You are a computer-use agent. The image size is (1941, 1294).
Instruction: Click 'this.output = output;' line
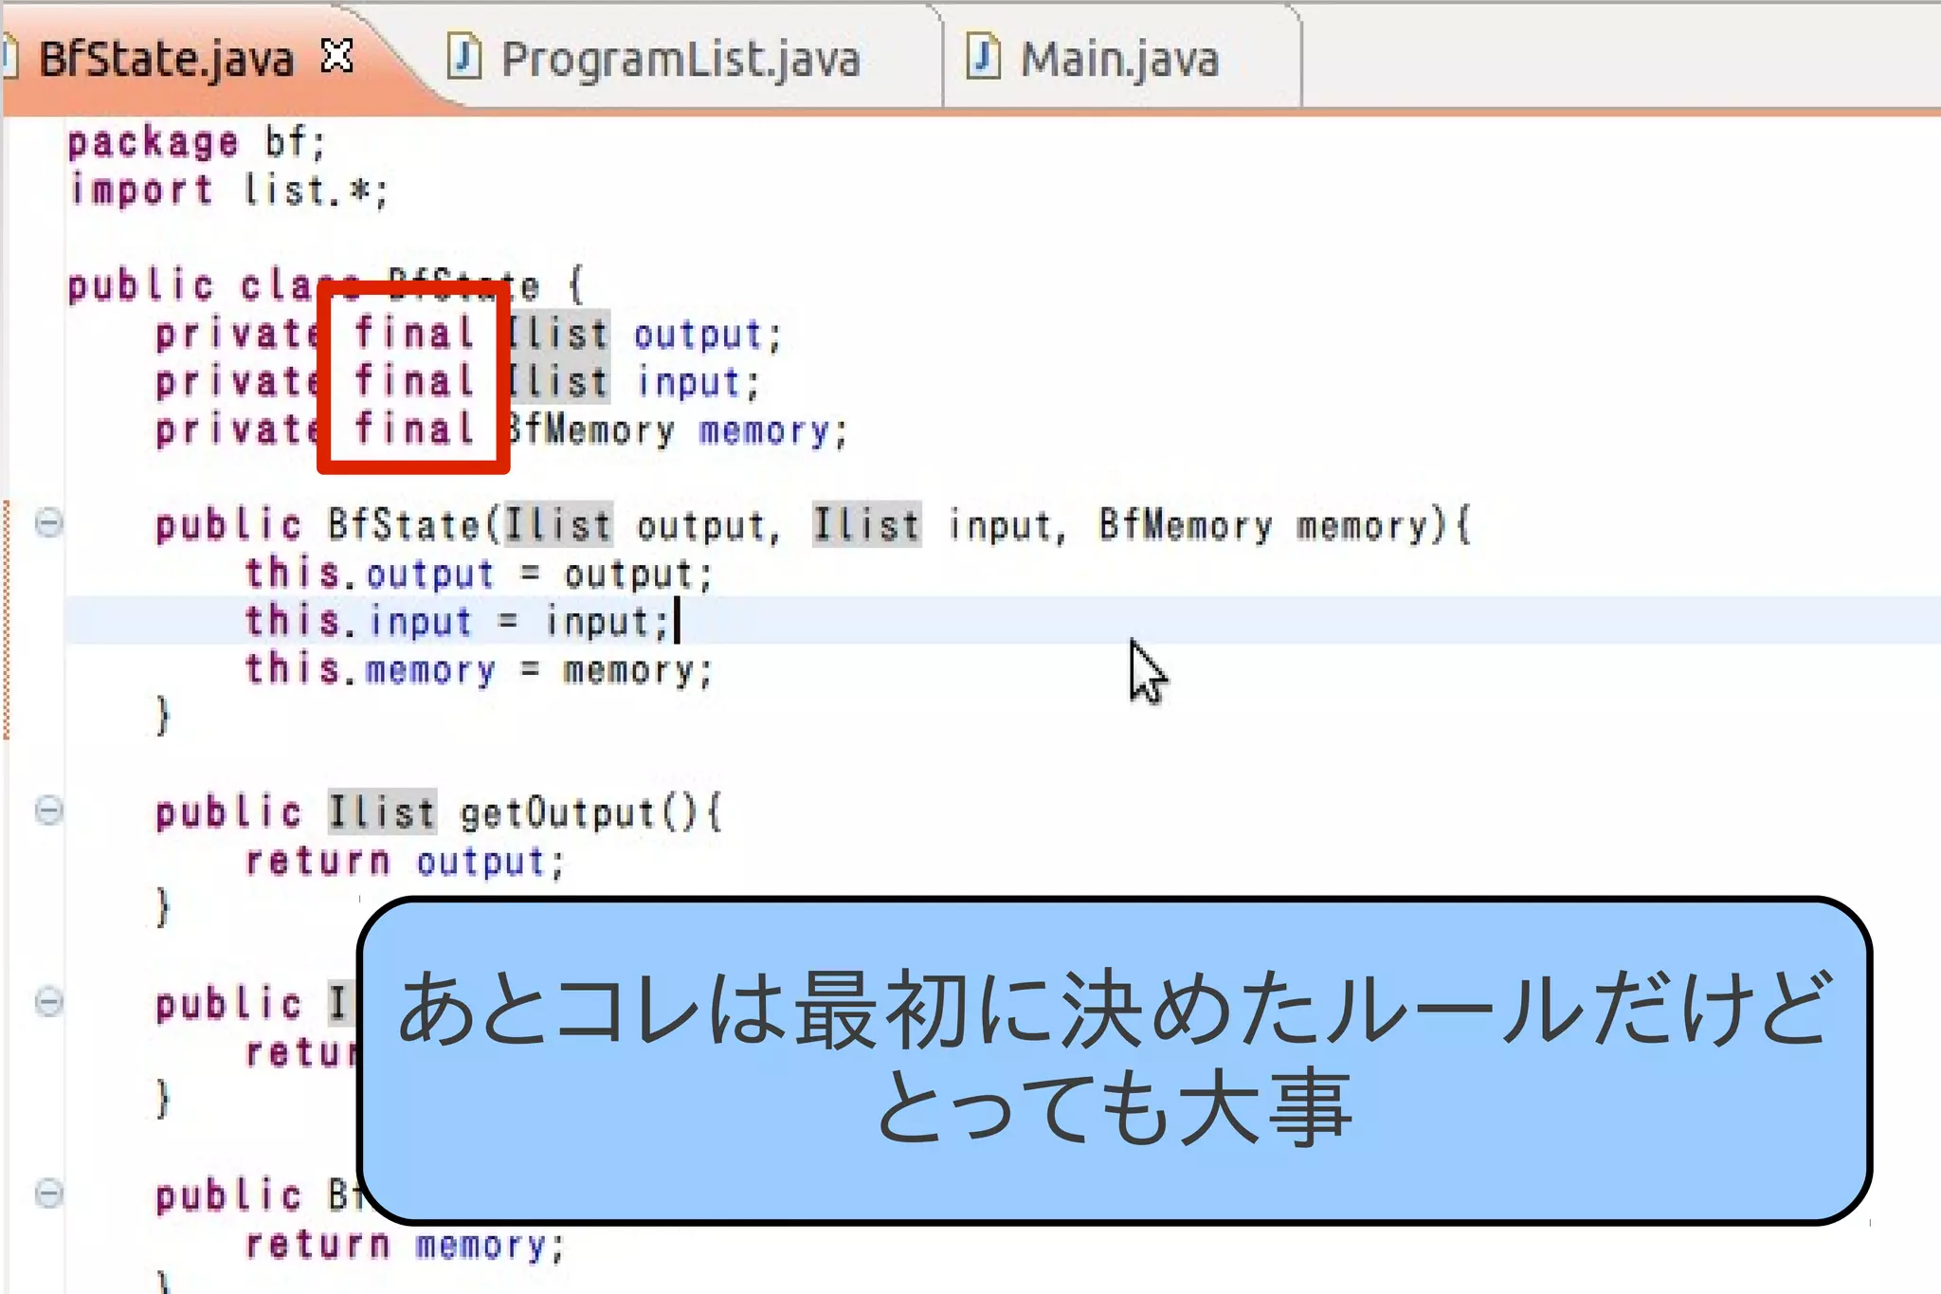click(479, 574)
